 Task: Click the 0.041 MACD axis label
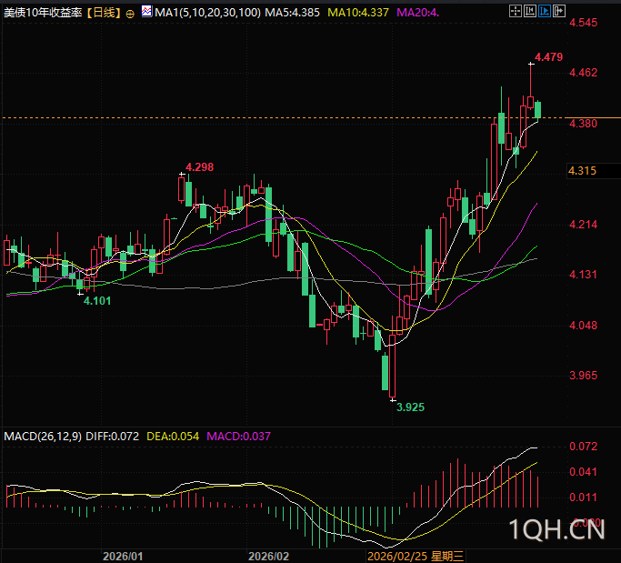583,472
